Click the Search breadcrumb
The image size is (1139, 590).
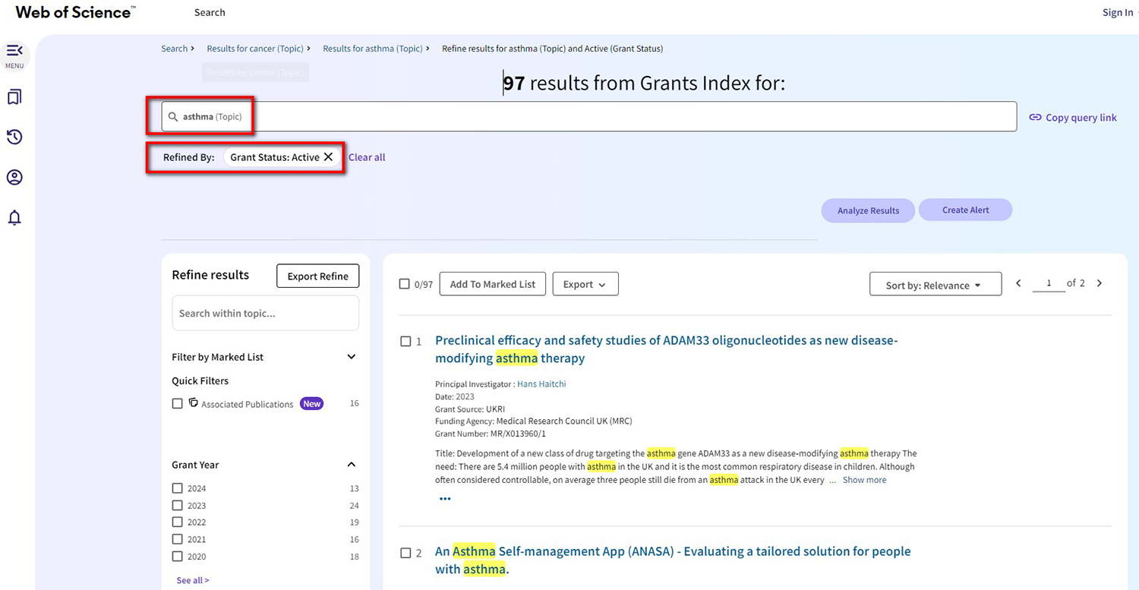pos(174,49)
